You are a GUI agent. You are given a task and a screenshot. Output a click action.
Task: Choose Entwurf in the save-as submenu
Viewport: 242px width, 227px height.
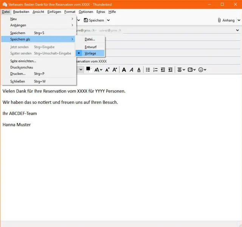pos(90,47)
